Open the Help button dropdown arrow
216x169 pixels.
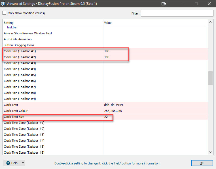[22, 163]
